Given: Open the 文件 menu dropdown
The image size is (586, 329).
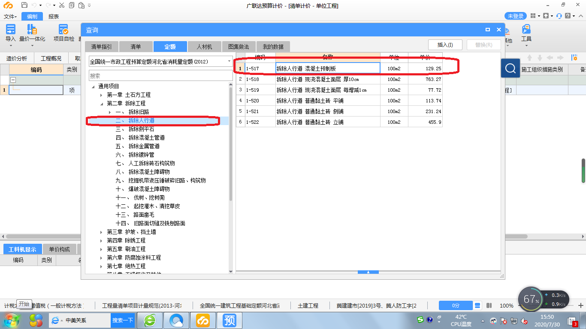Looking at the screenshot, I should coord(10,16).
